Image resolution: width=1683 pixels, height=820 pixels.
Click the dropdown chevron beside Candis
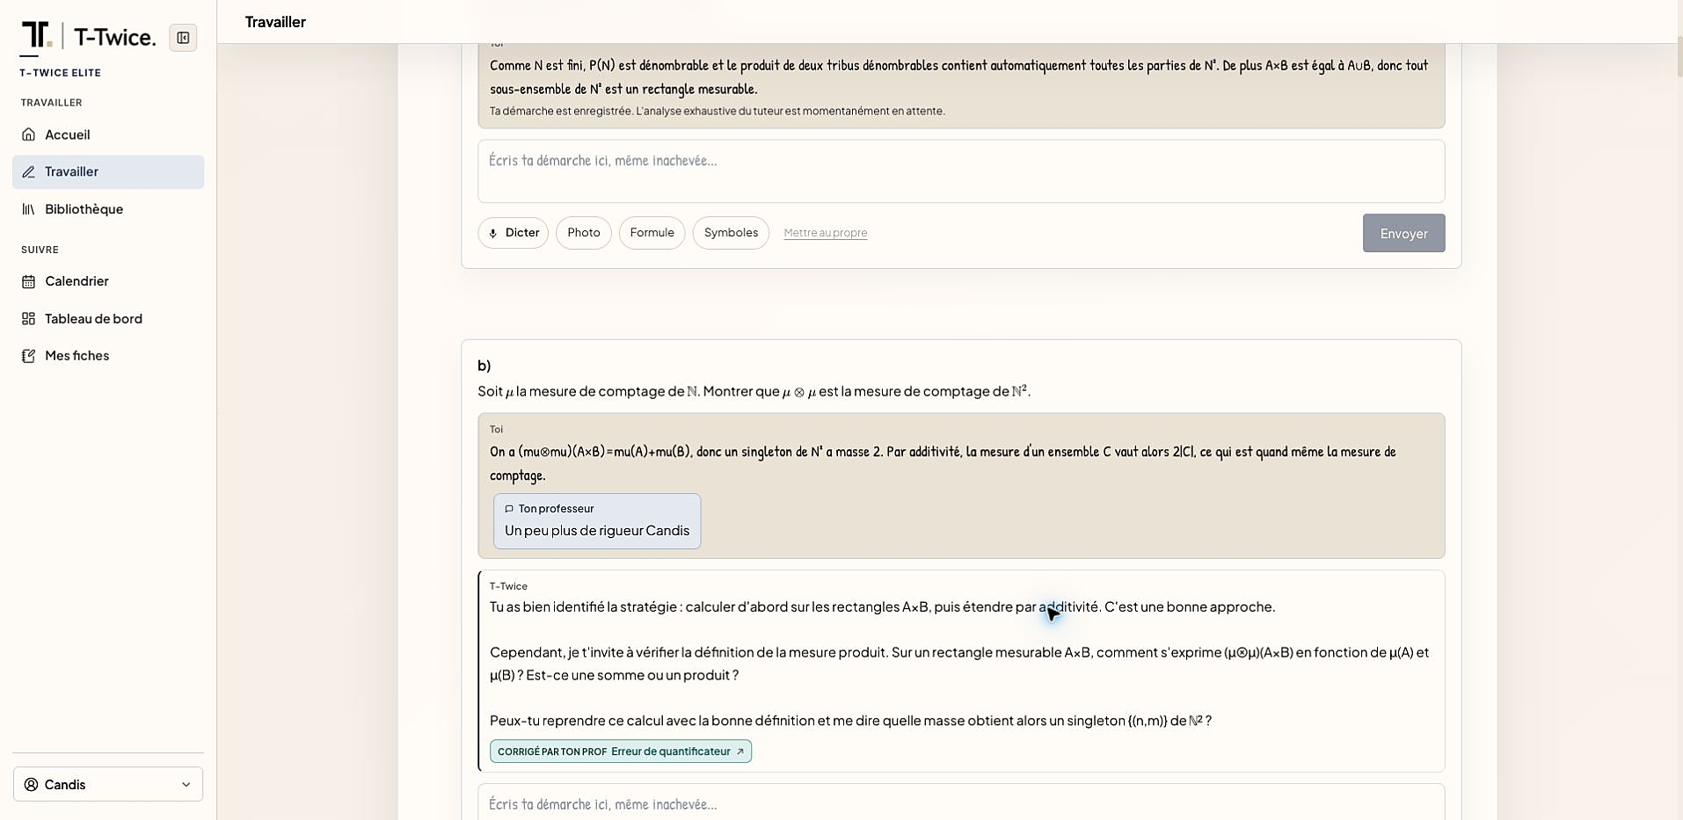point(186,785)
